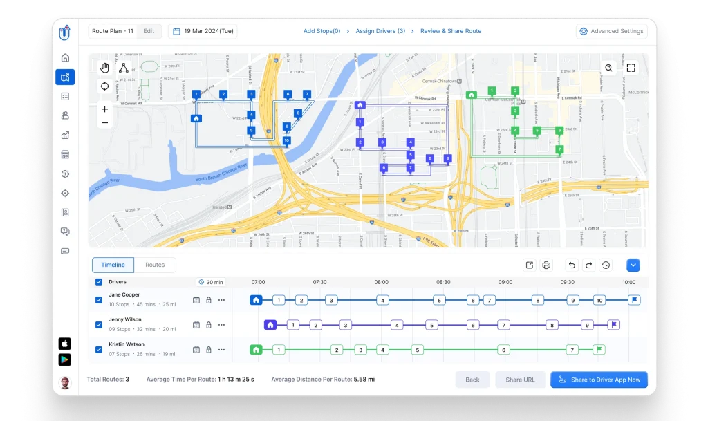Select the hand pan tool on map
Screen dimensions: 708x421
(105, 68)
